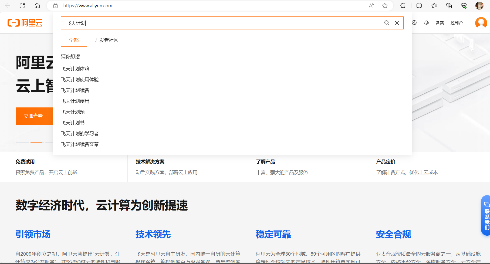Open Aliyun user account avatar
490x264 pixels.
[481, 23]
